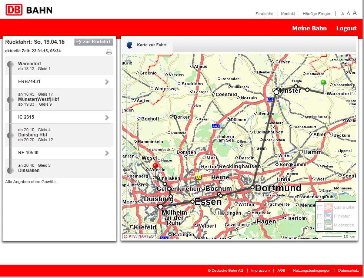This screenshot has height=278, width=364.
Task: Click the DB Bahn logo
Action: 29,10
